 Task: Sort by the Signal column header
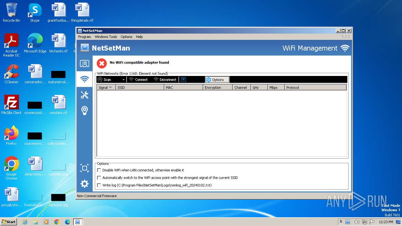pyautogui.click(x=106, y=88)
